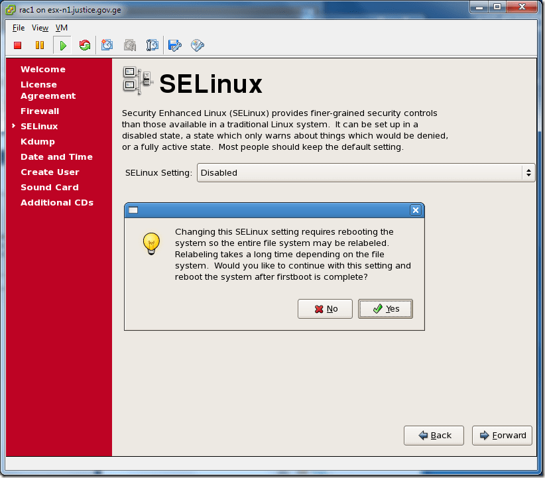Connect the floppy drive device
The height and width of the screenshot is (478, 545).
[x=174, y=45]
